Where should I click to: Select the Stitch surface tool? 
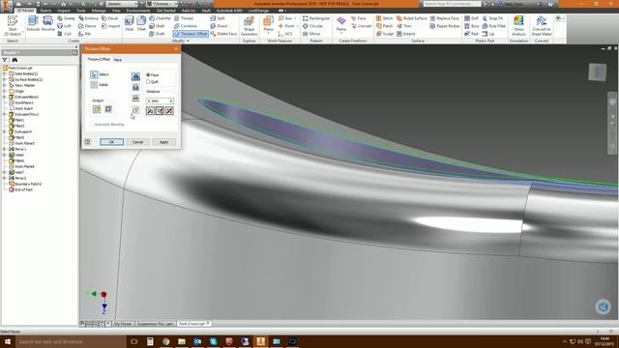click(x=384, y=18)
